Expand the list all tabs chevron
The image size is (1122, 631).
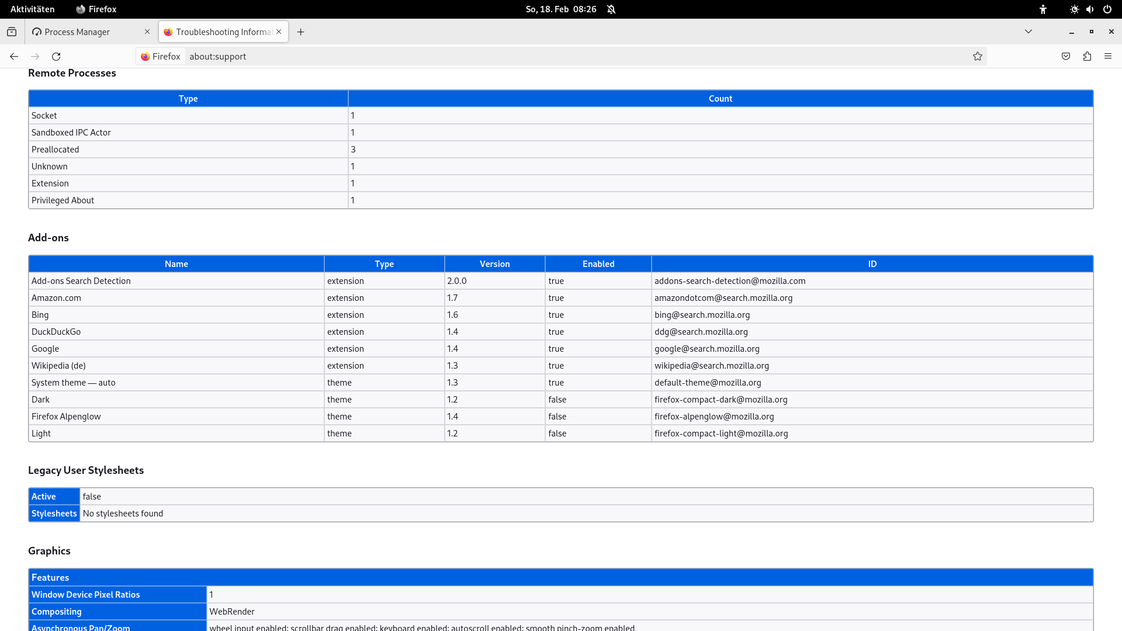pyautogui.click(x=1028, y=32)
